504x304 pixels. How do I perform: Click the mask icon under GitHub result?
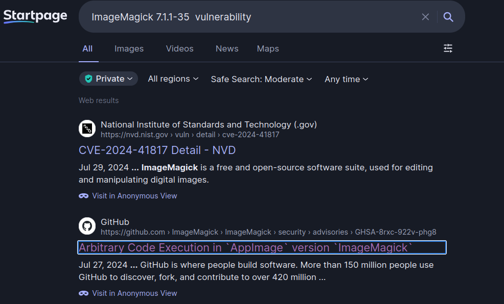84,293
